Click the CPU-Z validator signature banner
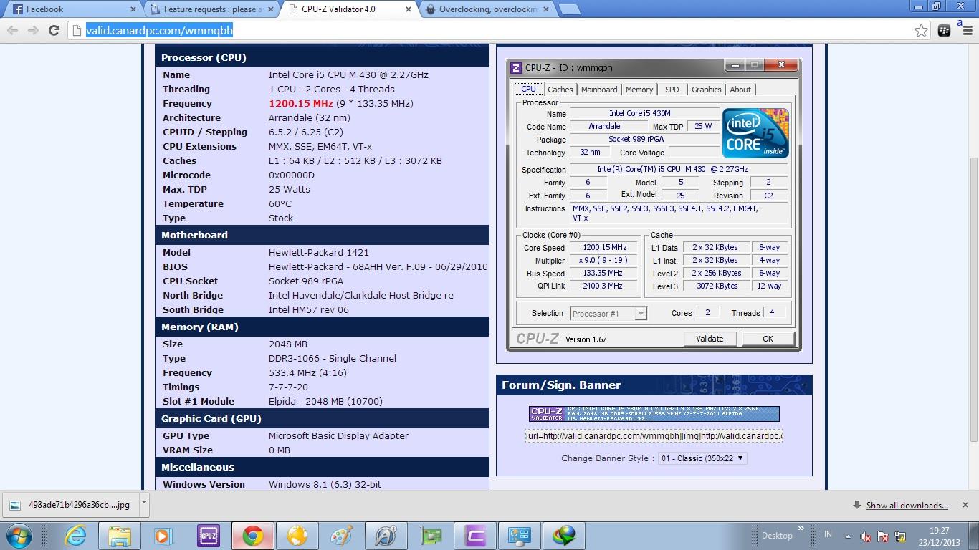Screen dimensions: 979x550 [654, 414]
